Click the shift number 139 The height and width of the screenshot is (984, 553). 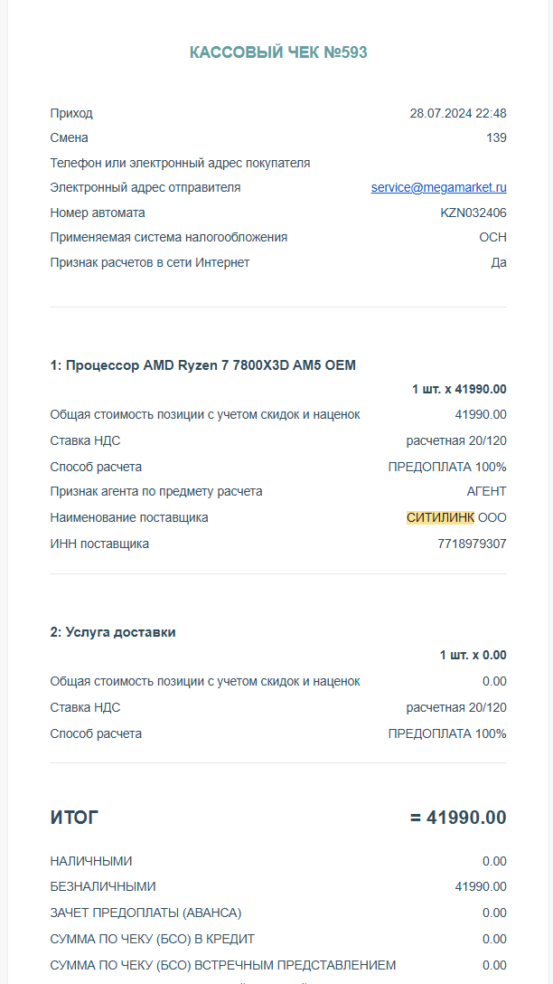496,138
